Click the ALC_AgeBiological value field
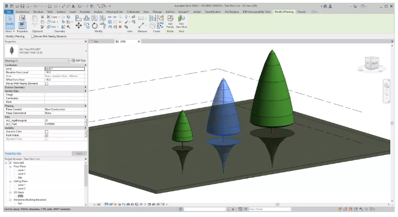The height and width of the screenshot is (217, 398). (x=64, y=121)
